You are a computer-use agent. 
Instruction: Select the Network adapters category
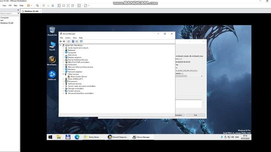click(75, 72)
